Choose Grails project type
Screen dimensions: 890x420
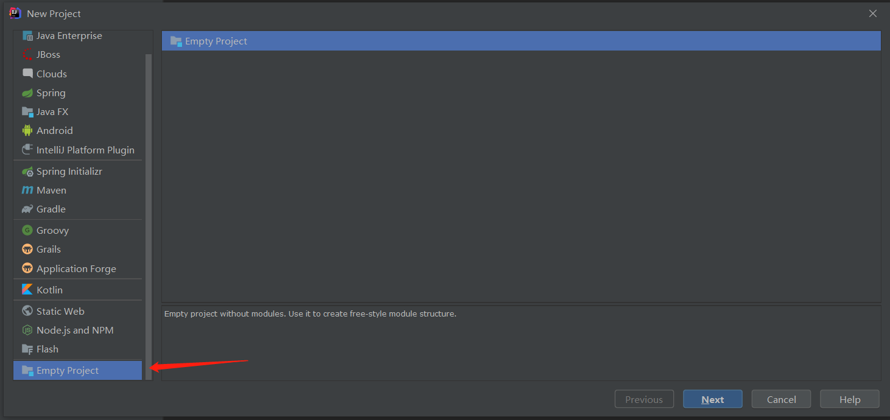tap(78, 250)
